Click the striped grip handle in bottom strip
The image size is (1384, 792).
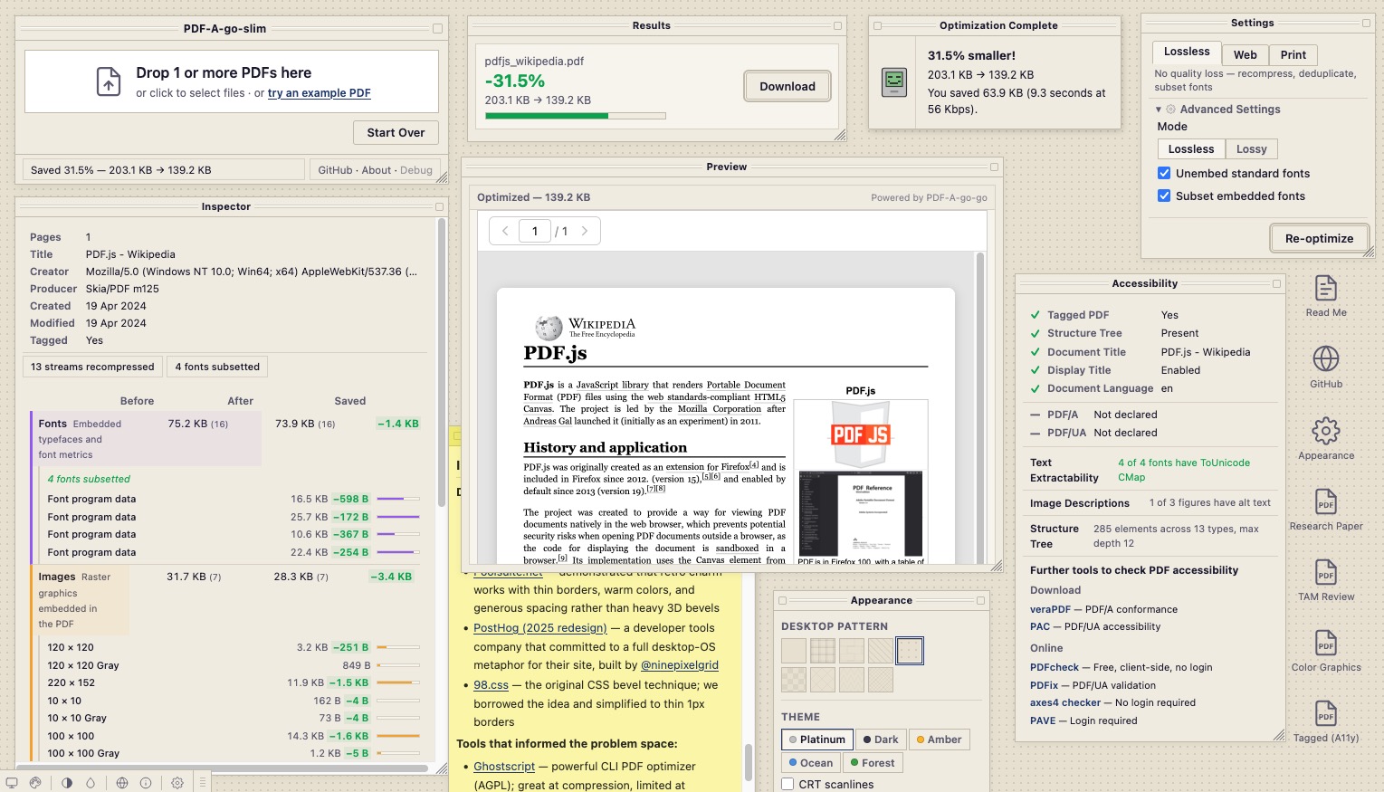point(203,783)
